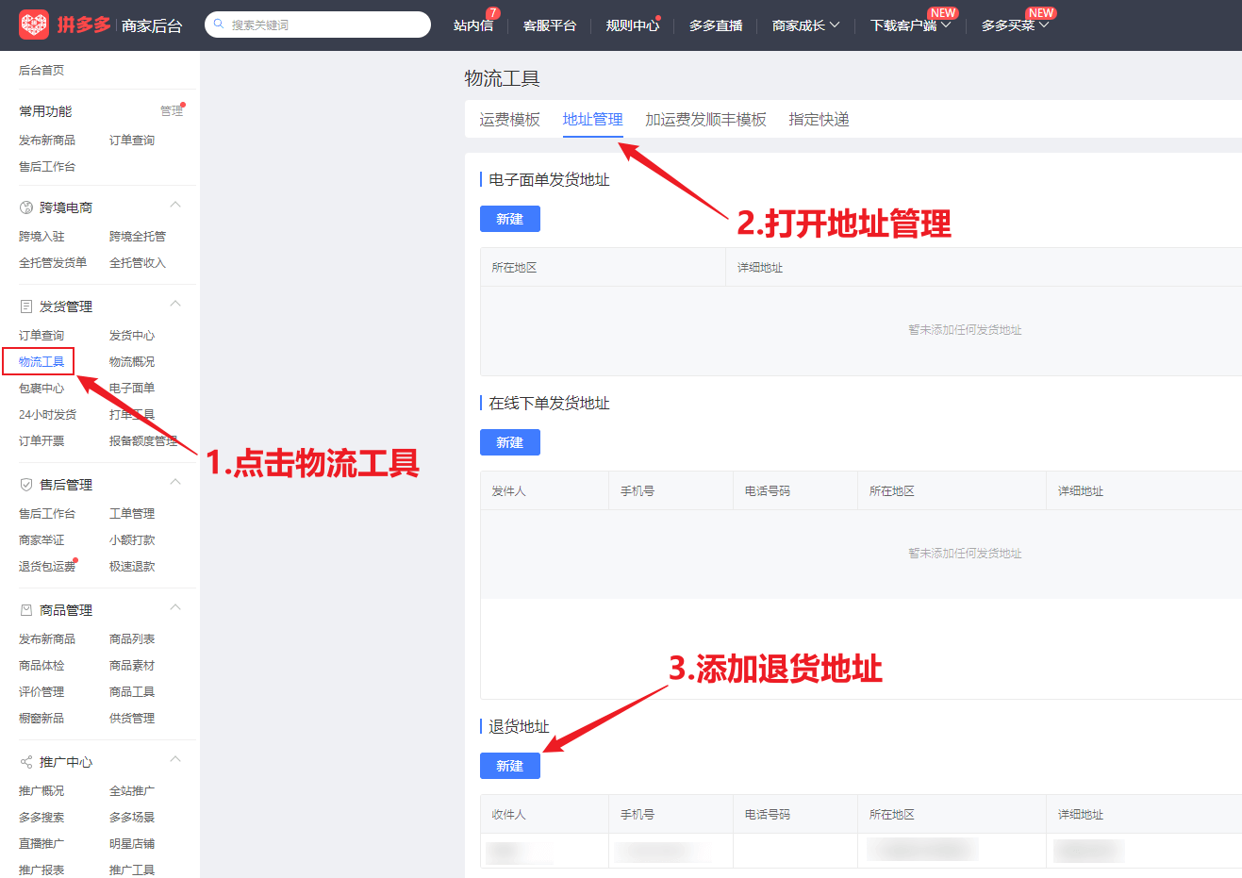This screenshot has width=1242, height=878.
Task: Open 订单开票 link
Action: (x=41, y=441)
